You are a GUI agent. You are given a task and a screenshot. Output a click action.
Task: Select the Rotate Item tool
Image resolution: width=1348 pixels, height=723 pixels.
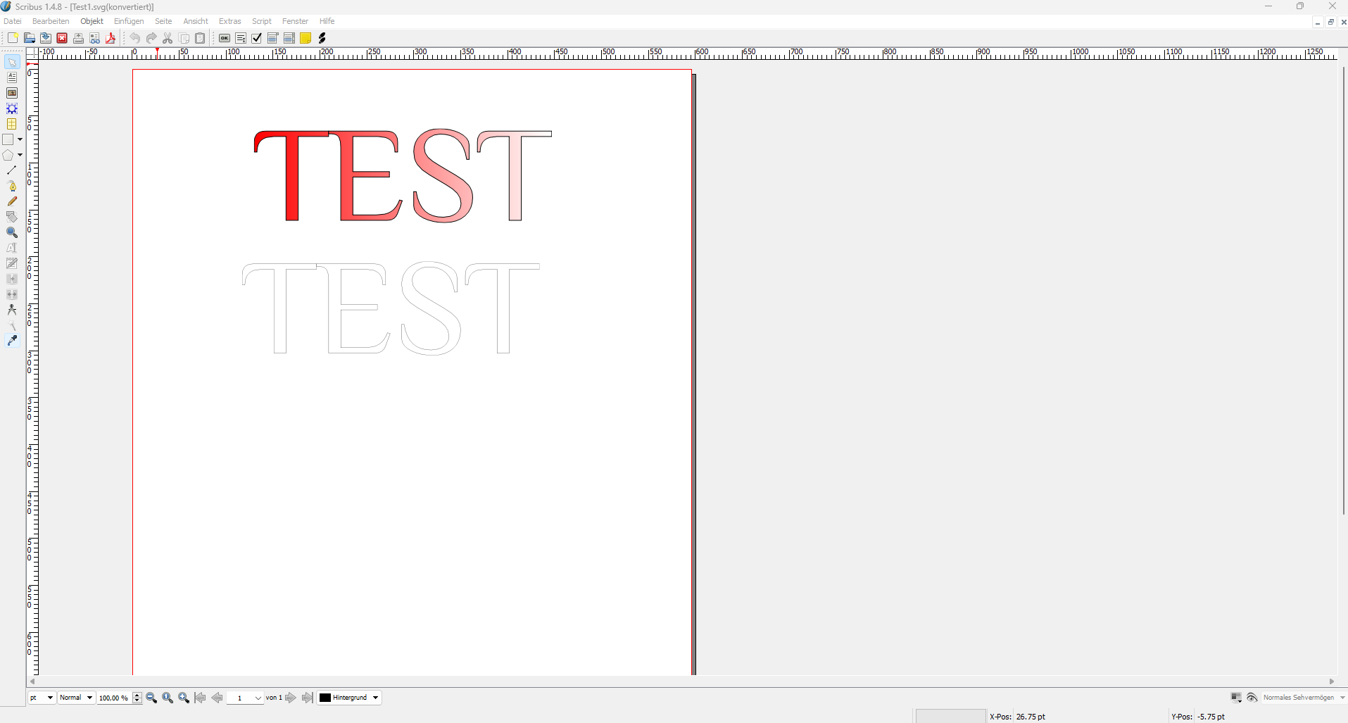point(12,217)
